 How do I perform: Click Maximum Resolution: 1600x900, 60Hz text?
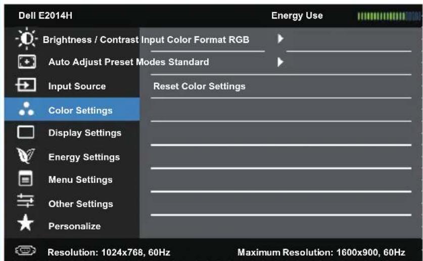pos(321,252)
